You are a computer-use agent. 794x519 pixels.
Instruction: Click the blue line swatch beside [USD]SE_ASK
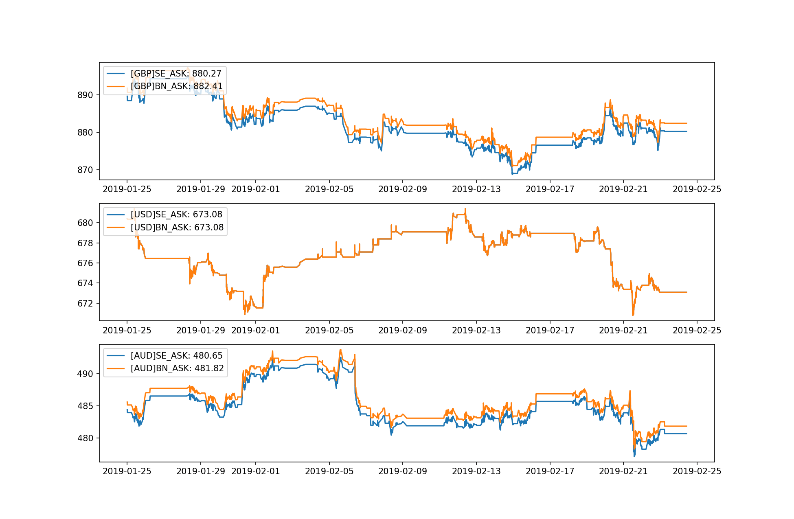coord(116,215)
